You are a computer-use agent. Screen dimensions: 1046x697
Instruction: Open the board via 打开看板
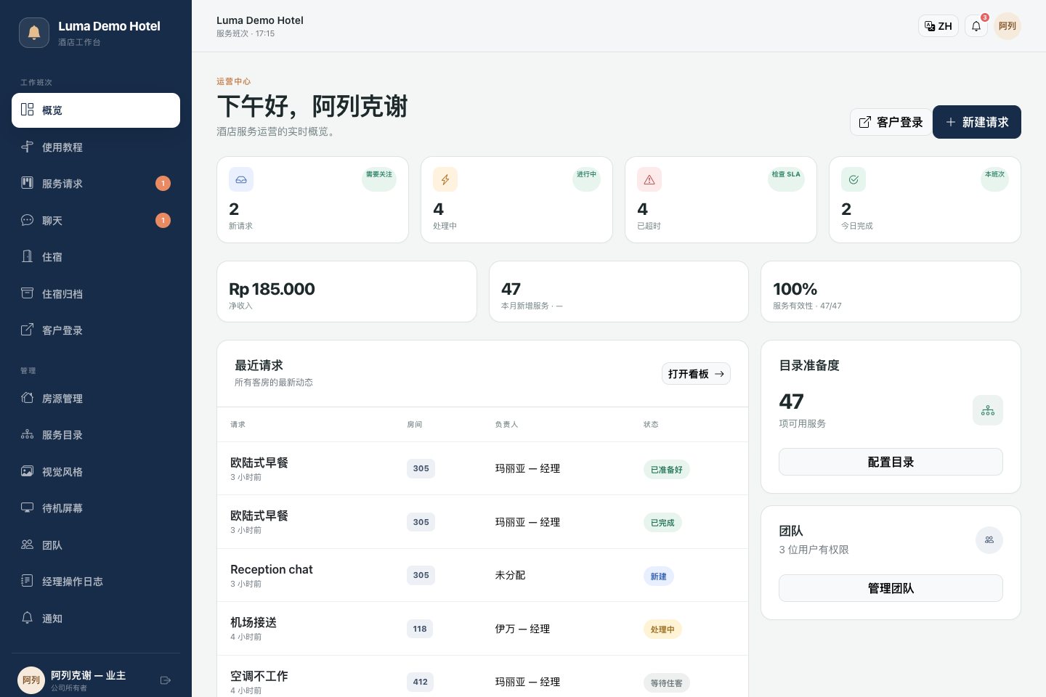coord(696,374)
